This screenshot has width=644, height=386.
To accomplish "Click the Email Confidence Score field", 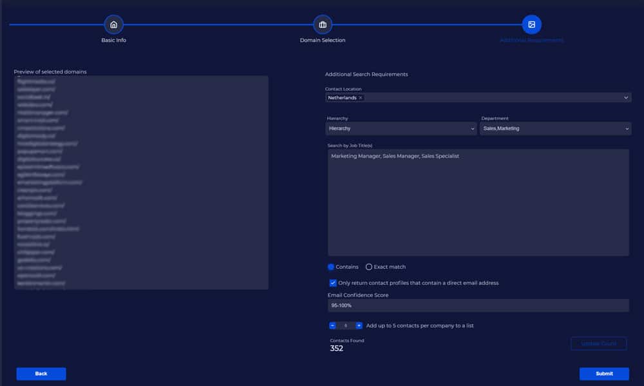I will tap(478, 305).
